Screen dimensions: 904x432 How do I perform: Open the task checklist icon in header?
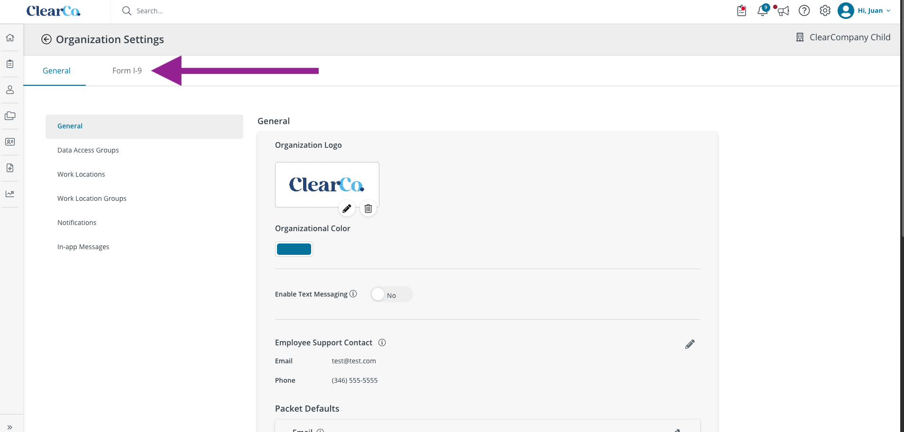point(742,10)
